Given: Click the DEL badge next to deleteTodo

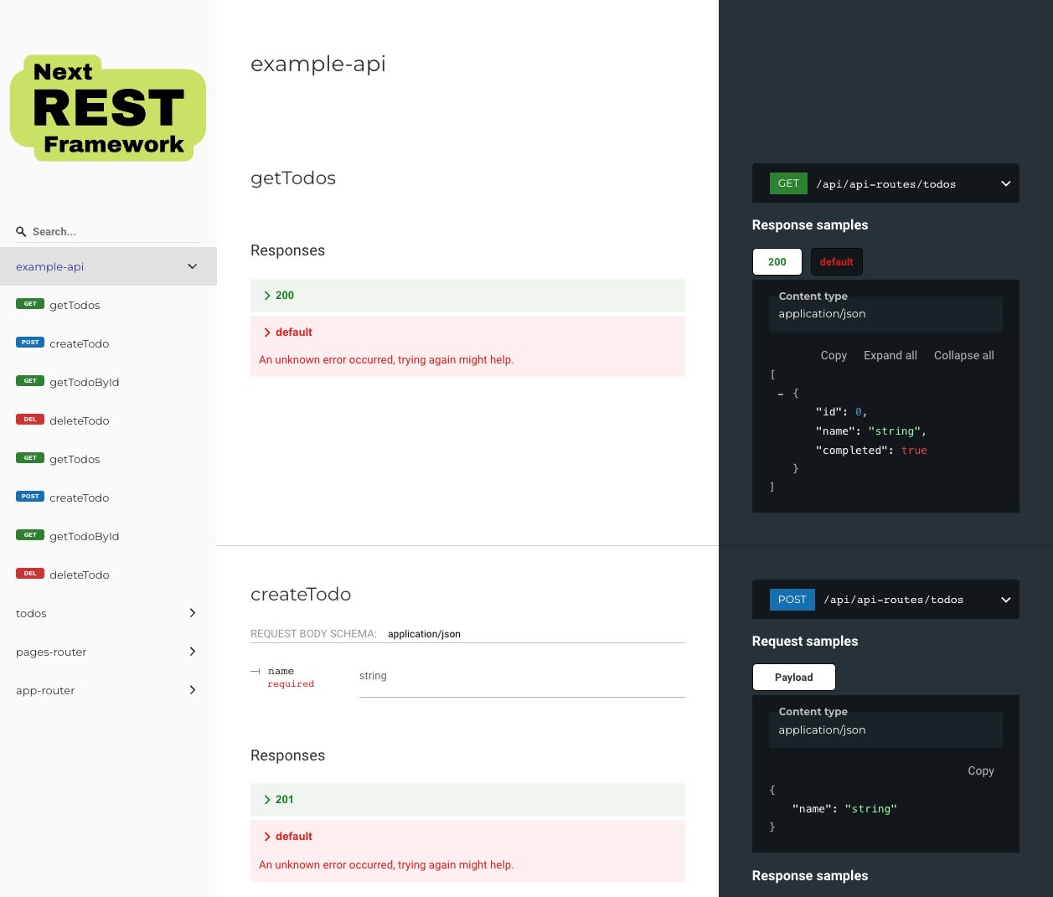Looking at the screenshot, I should point(30,420).
